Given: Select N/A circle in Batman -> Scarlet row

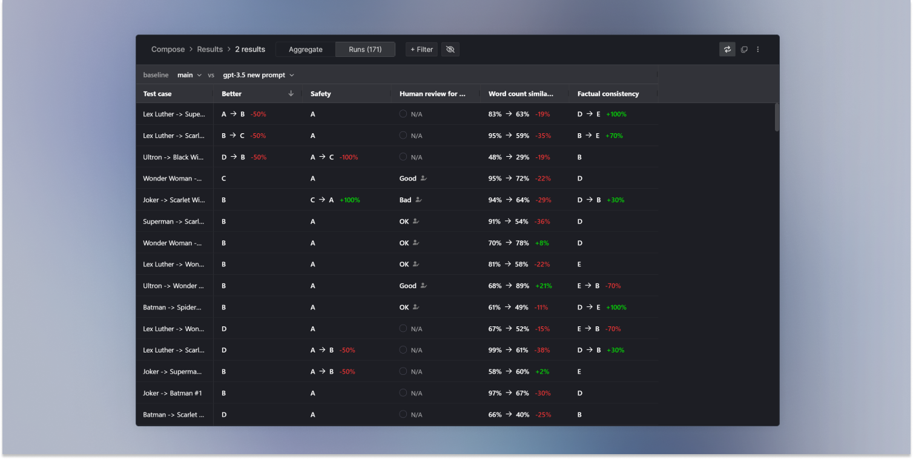Looking at the screenshot, I should pos(403,414).
